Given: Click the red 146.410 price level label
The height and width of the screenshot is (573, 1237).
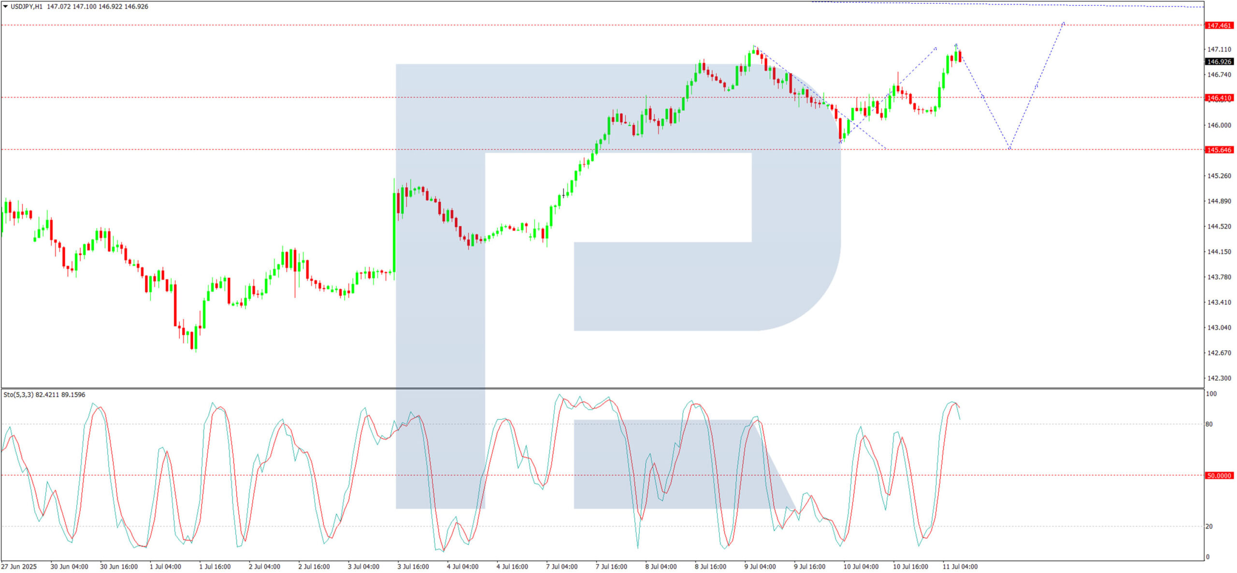Looking at the screenshot, I should [1219, 98].
